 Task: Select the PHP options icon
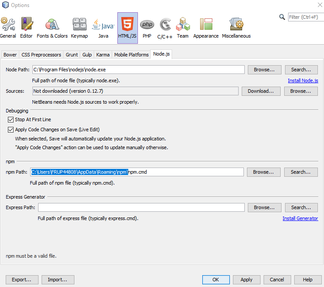point(147,28)
